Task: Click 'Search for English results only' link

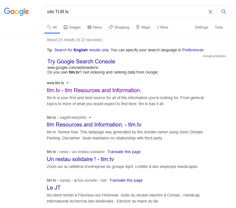Action: point(82,50)
